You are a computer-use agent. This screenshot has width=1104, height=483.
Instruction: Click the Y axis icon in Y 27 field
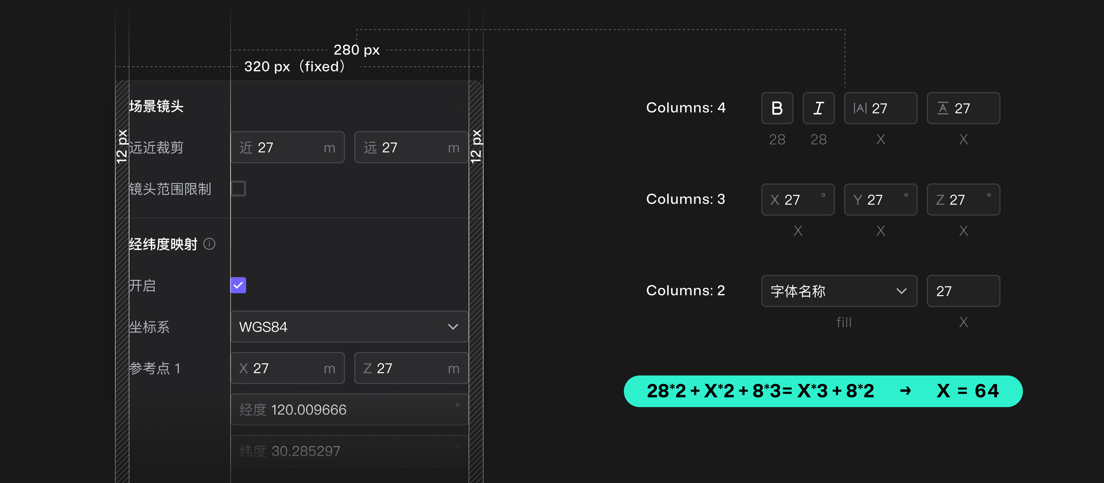(x=858, y=199)
